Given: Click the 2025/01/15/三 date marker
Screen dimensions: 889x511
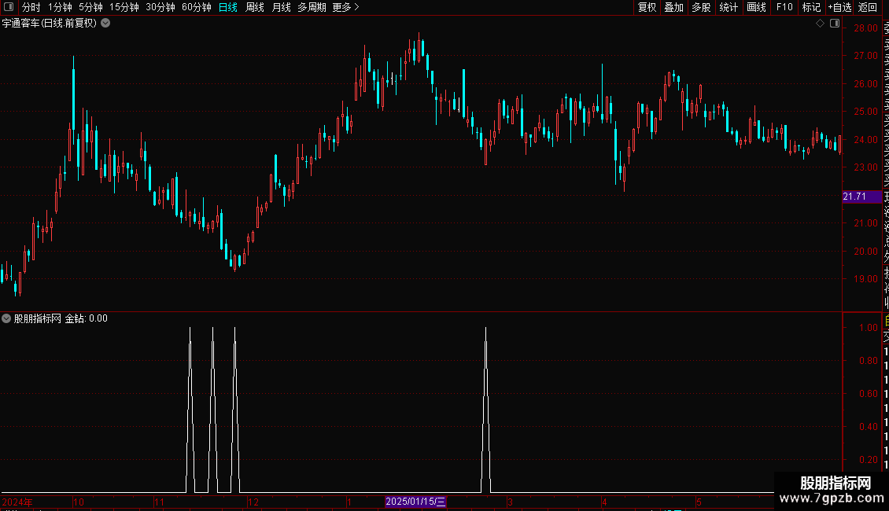Looking at the screenshot, I should (415, 502).
